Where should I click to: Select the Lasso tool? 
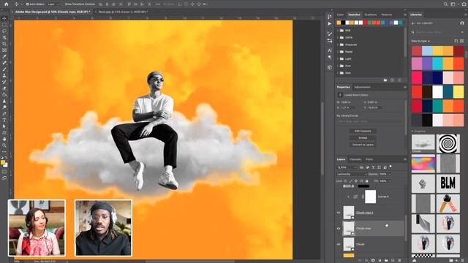coord(4,31)
